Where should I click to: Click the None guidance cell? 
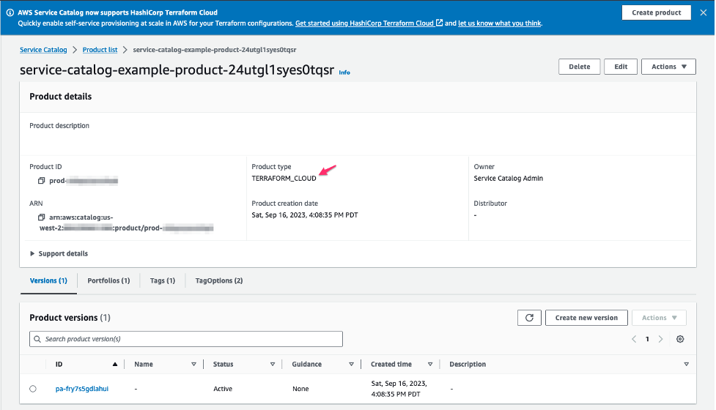click(x=300, y=389)
